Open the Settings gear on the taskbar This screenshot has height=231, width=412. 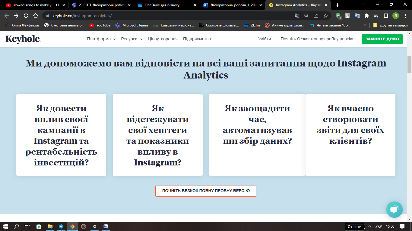(95, 226)
